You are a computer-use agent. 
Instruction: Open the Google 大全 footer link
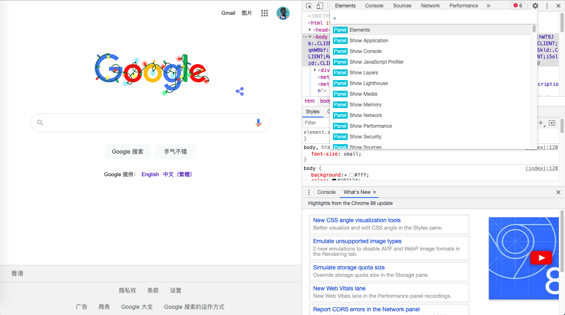137,307
